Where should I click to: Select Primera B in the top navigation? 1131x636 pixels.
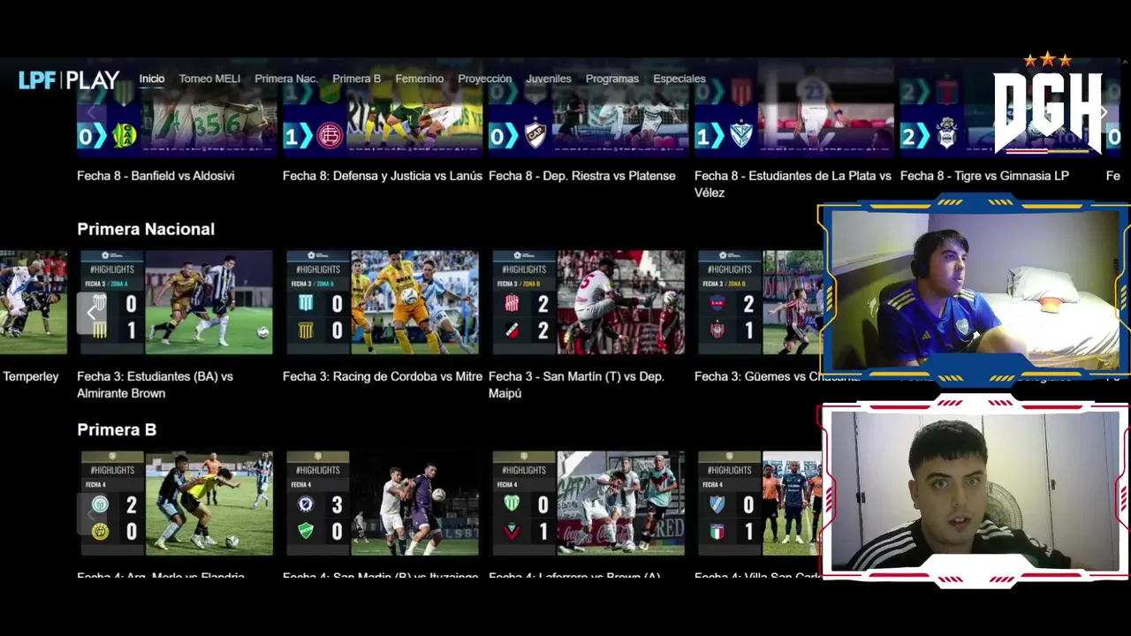point(356,79)
